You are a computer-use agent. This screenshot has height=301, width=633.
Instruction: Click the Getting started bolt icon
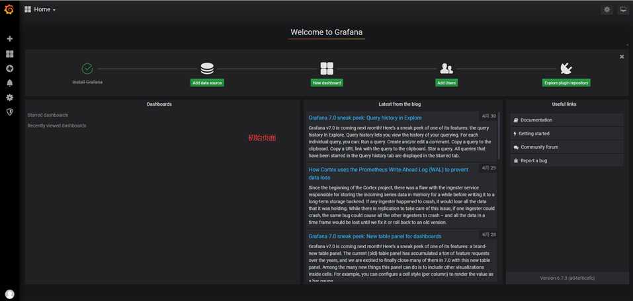(x=515, y=134)
